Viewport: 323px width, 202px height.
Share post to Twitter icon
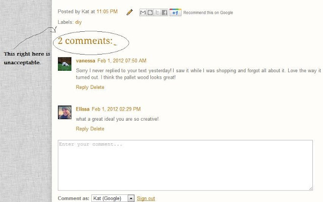click(x=157, y=13)
